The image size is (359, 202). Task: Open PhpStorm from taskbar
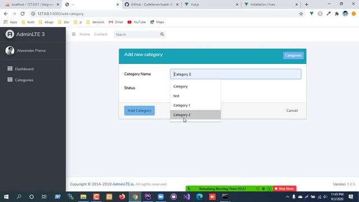pyautogui.click(x=148, y=197)
